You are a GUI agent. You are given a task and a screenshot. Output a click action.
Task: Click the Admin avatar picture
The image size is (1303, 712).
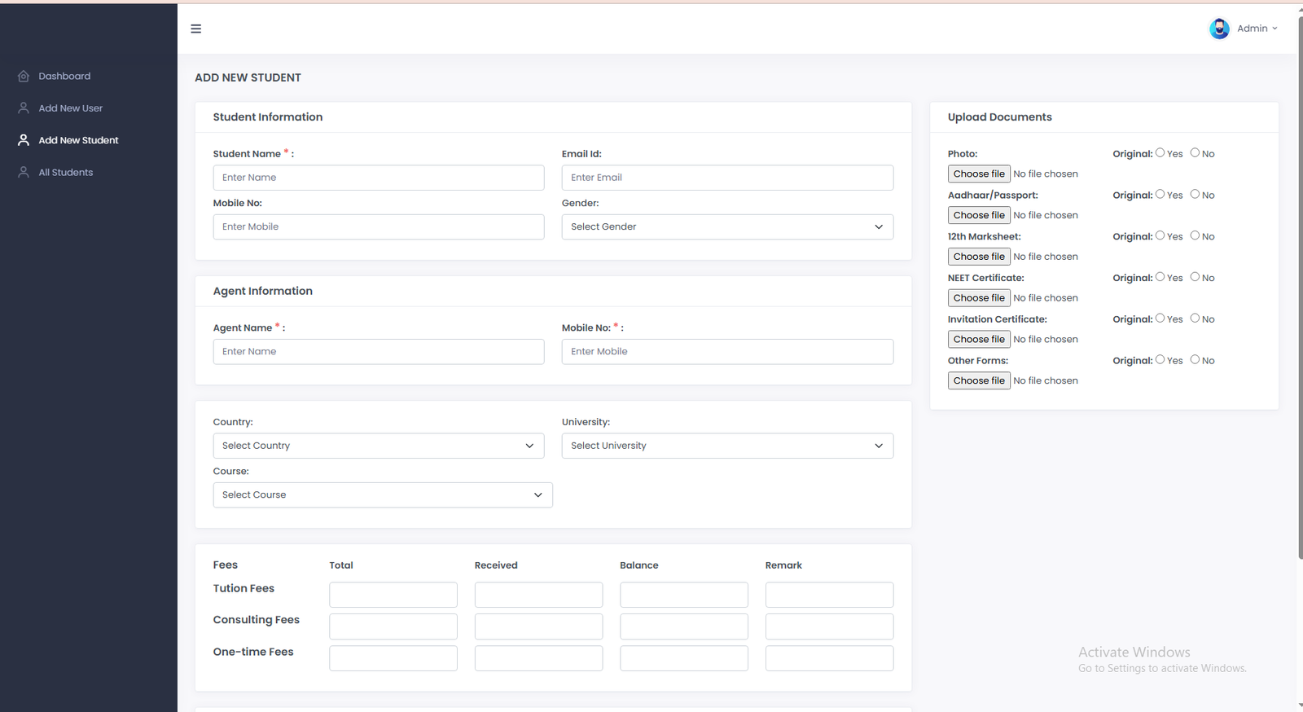coord(1219,29)
